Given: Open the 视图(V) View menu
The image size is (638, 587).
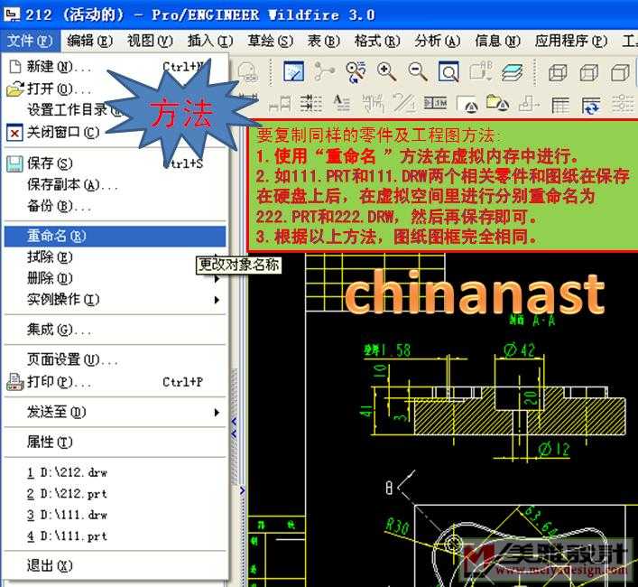Looking at the screenshot, I should coord(150,41).
